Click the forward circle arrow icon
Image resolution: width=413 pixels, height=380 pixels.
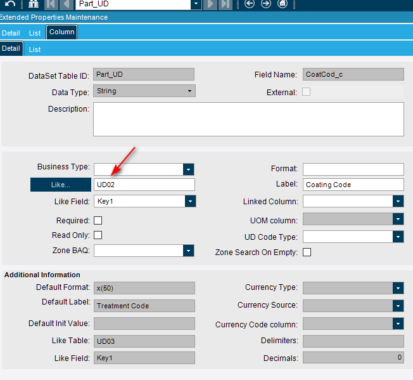(x=266, y=4)
